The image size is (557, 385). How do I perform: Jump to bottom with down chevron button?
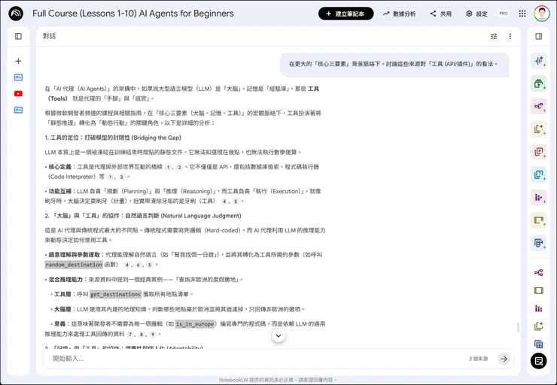(278, 335)
